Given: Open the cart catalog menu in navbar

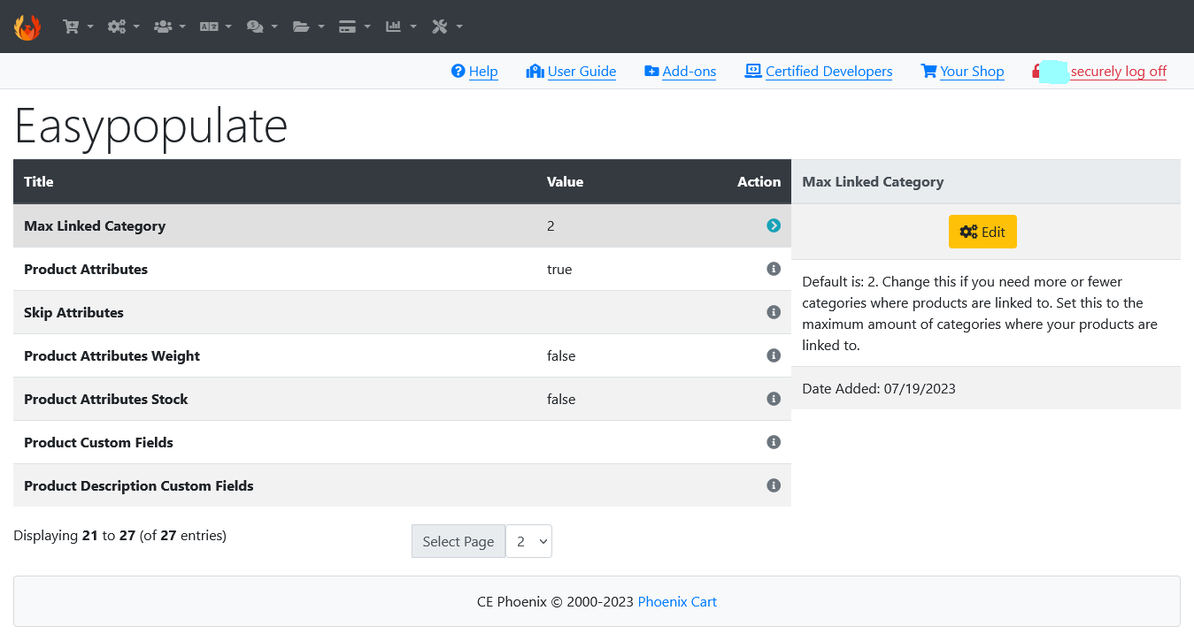Looking at the screenshot, I should tap(78, 27).
